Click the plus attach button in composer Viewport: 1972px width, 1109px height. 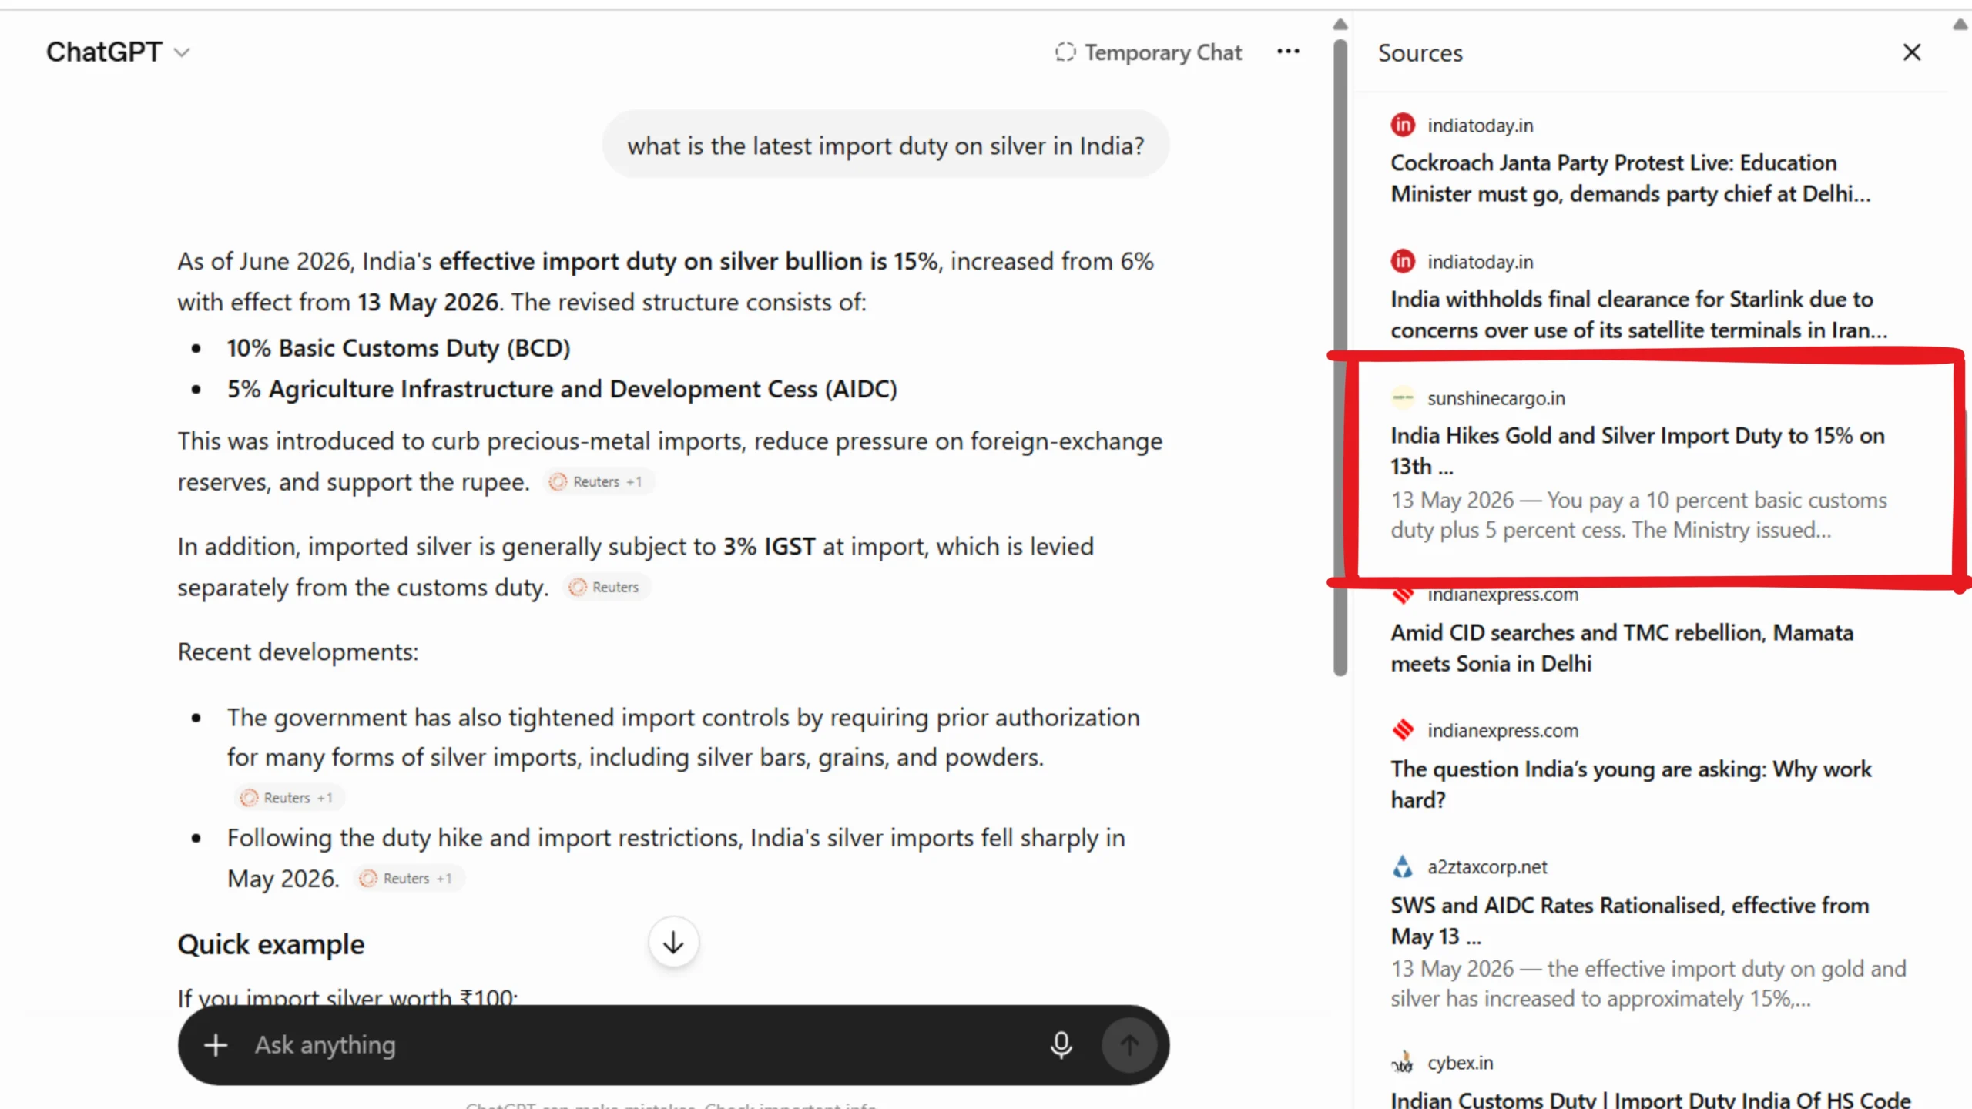pos(216,1045)
